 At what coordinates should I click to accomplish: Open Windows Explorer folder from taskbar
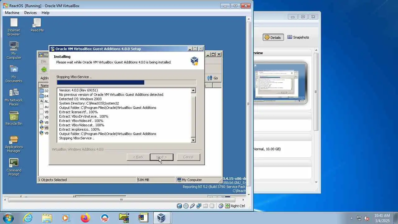(x=47, y=218)
